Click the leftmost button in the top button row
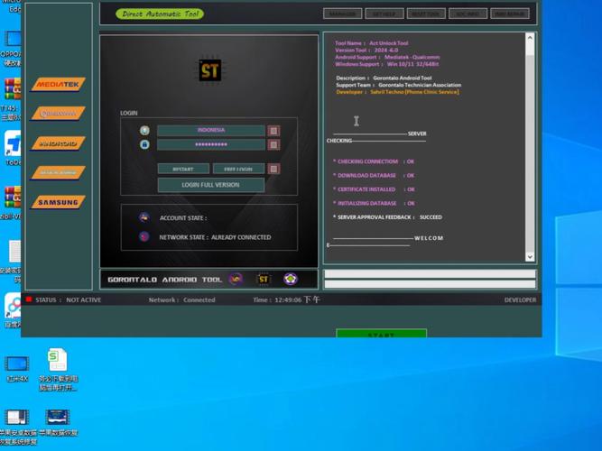Image resolution: width=602 pixels, height=451 pixels. tap(342, 14)
